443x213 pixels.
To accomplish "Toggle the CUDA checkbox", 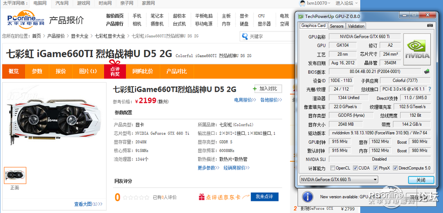I will point(355,168).
